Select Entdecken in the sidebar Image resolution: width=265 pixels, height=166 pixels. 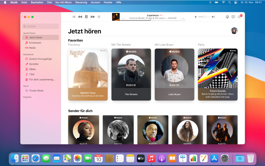34,42
